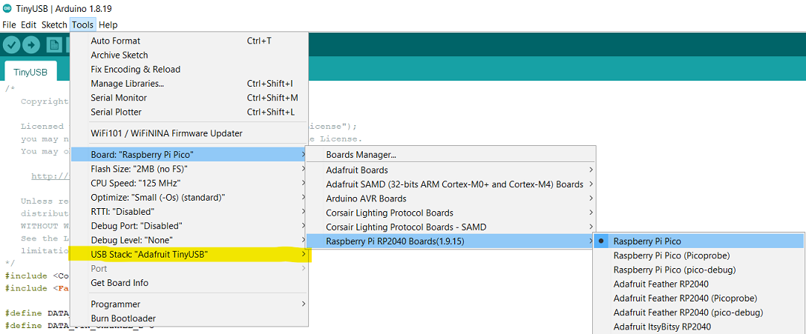Image resolution: width=806 pixels, height=334 pixels.
Task: Select the Raspberry Pi Pico board
Action: coord(698,241)
